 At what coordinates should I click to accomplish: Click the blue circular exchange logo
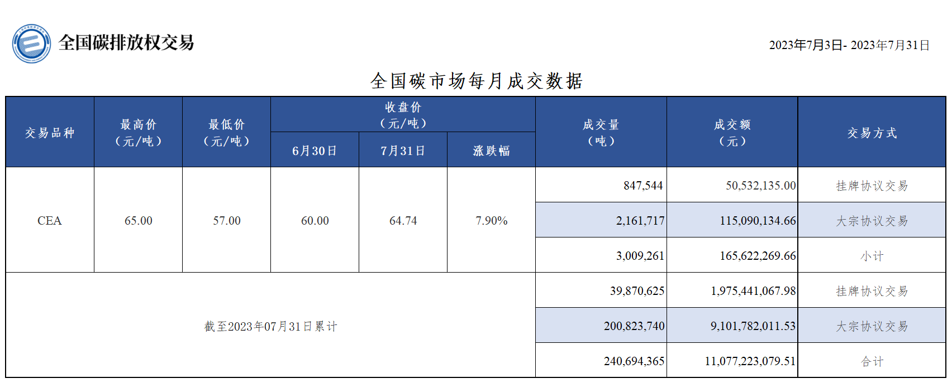tap(31, 43)
